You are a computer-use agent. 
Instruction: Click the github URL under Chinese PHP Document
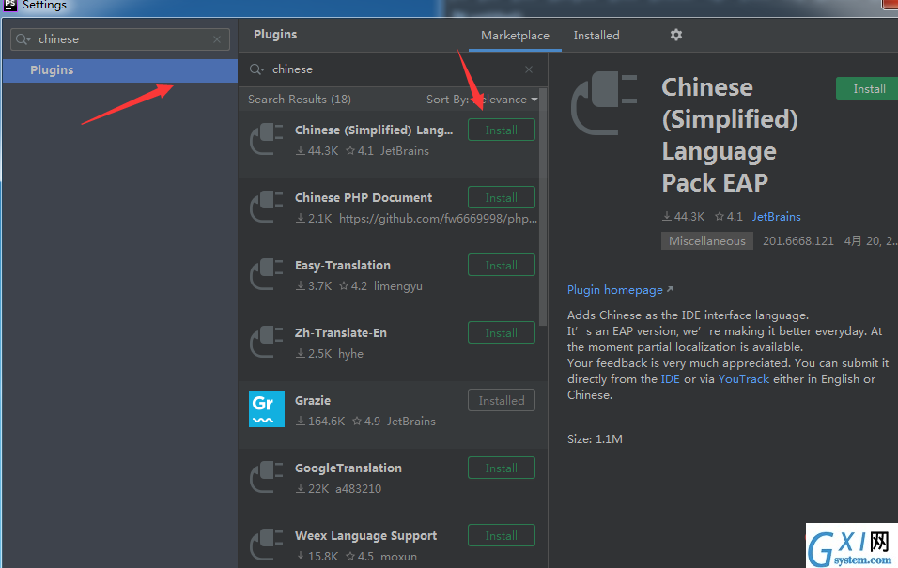(438, 219)
